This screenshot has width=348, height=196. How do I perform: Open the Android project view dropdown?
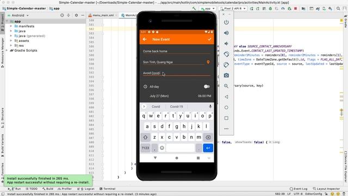point(18,15)
